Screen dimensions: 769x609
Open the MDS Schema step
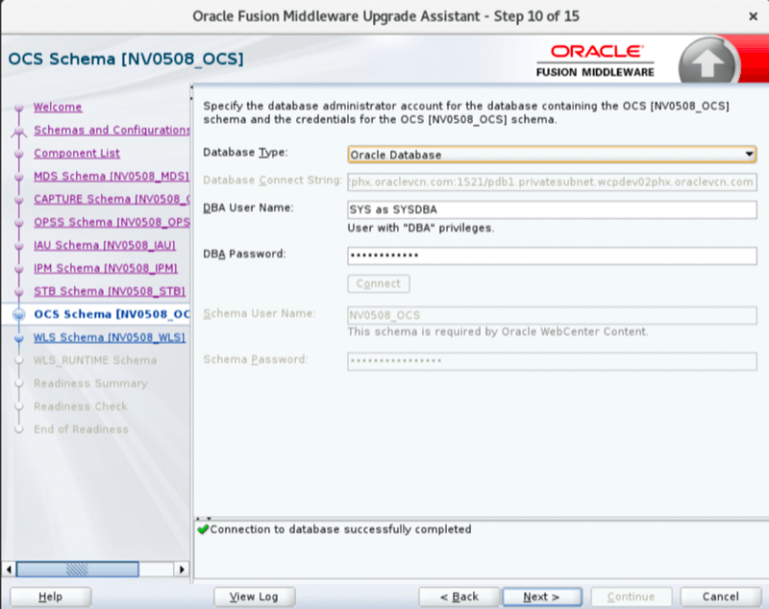tap(112, 176)
